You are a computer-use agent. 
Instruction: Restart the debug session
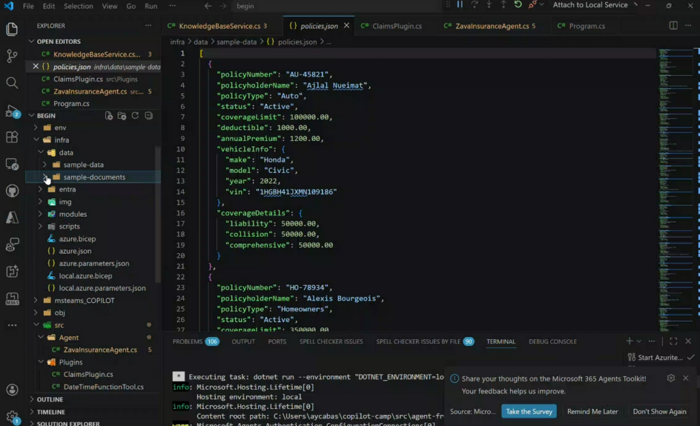point(517,5)
